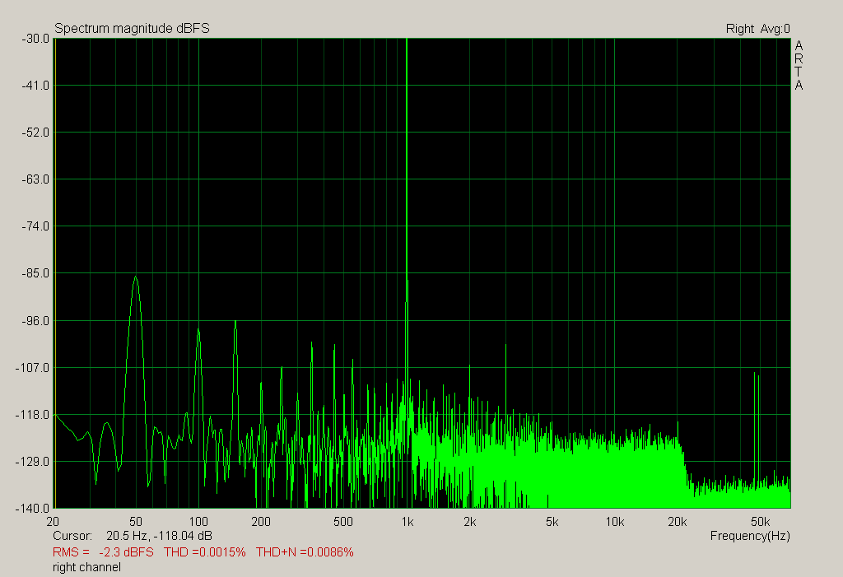Click the -63.0 y-axis label

pos(35,179)
